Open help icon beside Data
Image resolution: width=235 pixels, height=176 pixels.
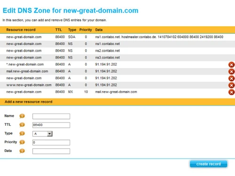[22, 151]
